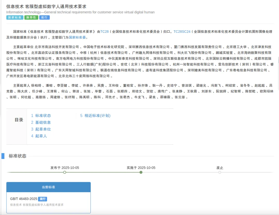This screenshot has height=215, width=279.
Task: Click the filled 实施于 2025-10-05 timeline dot
Action: (x=141, y=172)
